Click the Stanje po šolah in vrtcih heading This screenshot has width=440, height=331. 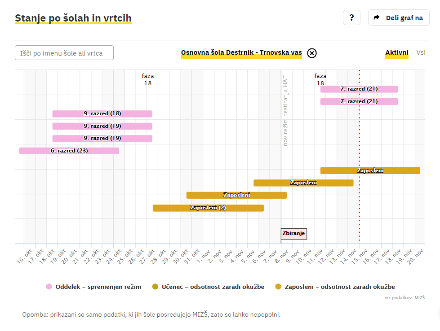73,18
